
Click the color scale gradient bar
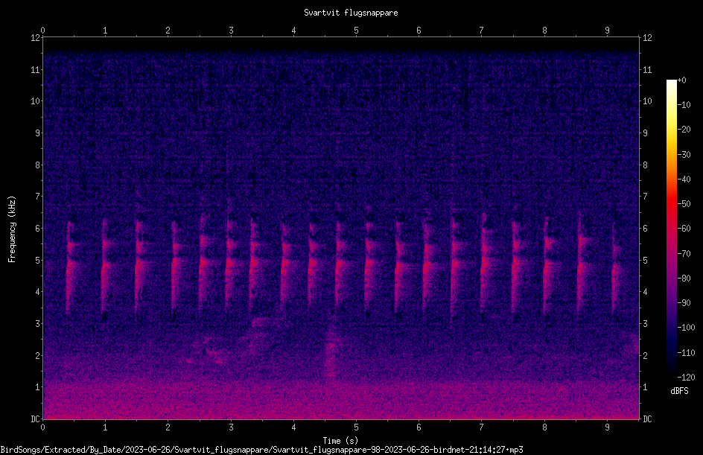pyautogui.click(x=671, y=229)
